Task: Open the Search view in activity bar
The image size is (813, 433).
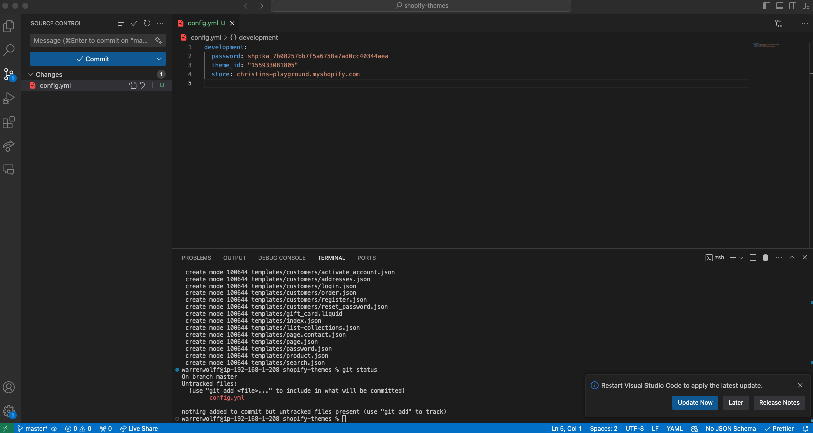Action: pyautogui.click(x=9, y=50)
